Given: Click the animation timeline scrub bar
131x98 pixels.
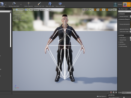Looking at the screenshot, I should point(60,92).
